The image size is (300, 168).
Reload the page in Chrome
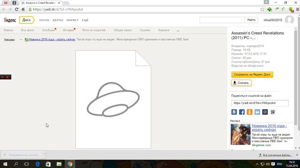17,9
